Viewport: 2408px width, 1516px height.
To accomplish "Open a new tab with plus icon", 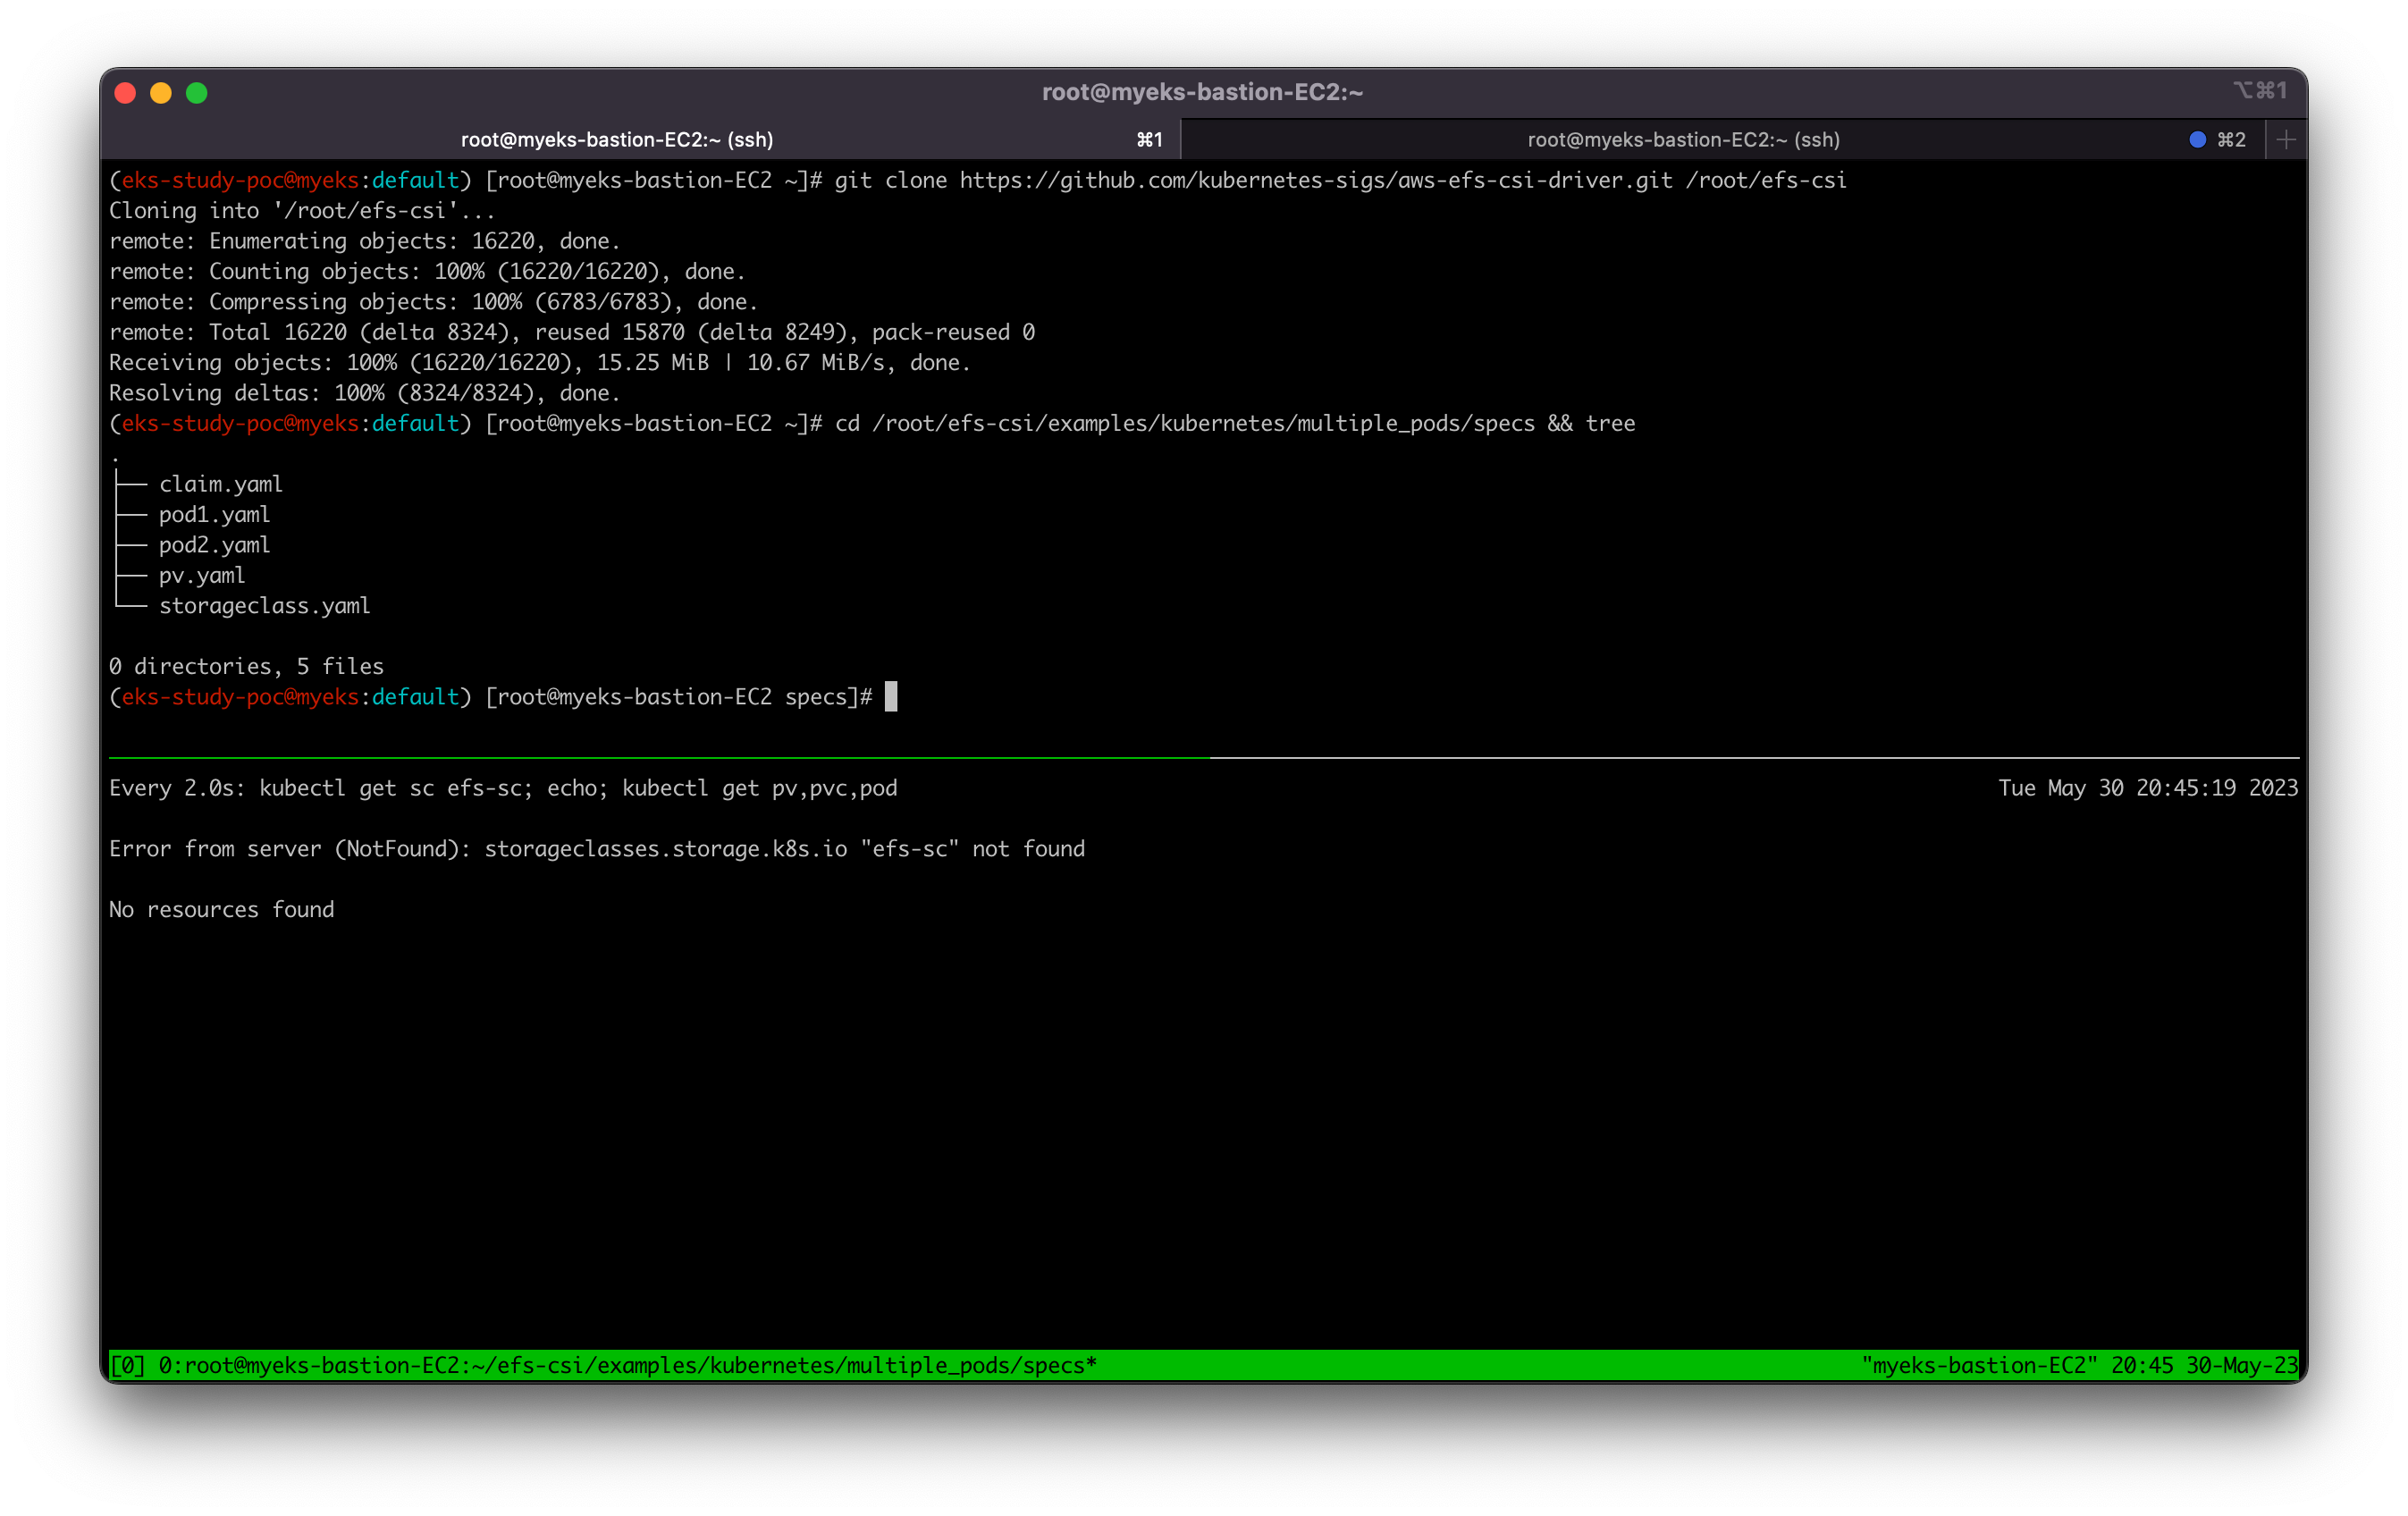I will [2286, 140].
